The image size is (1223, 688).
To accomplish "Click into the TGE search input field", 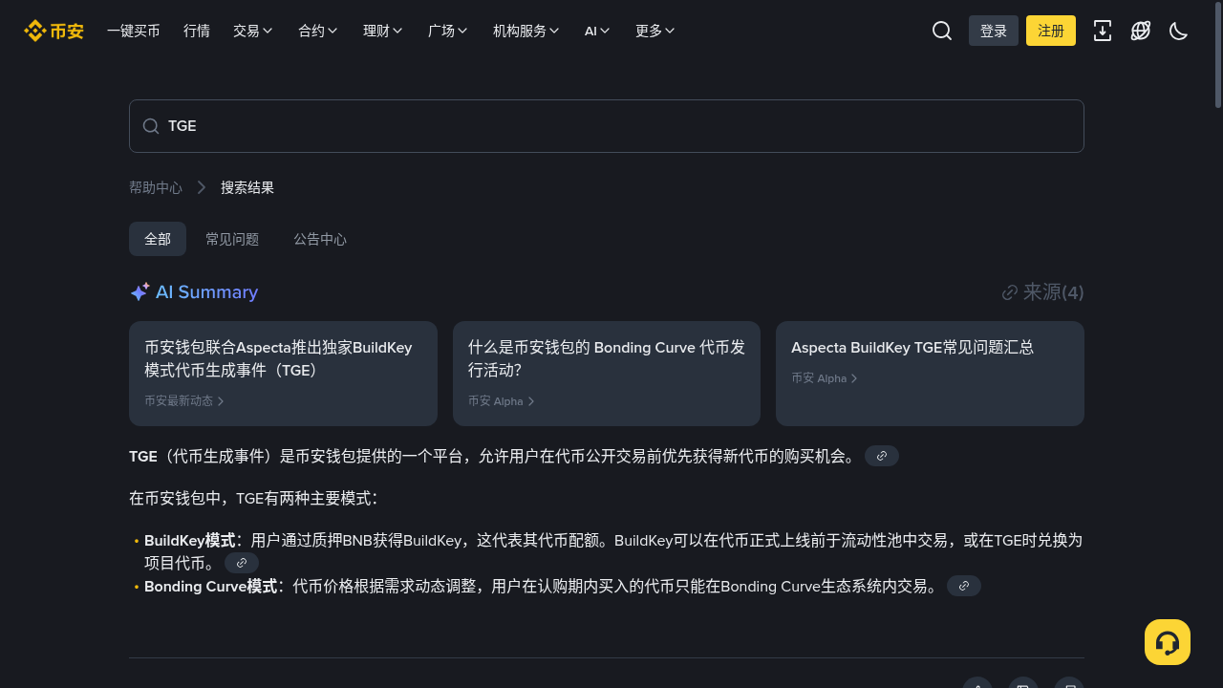I will 607,126.
